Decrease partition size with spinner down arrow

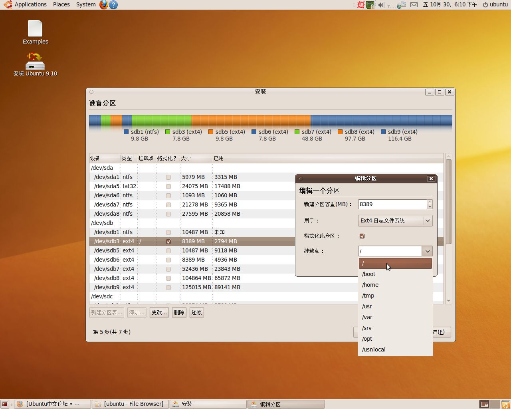430,206
